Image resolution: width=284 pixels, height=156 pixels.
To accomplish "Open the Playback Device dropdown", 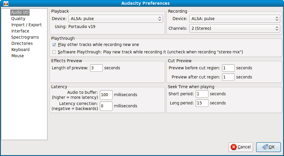I will [115, 19].
